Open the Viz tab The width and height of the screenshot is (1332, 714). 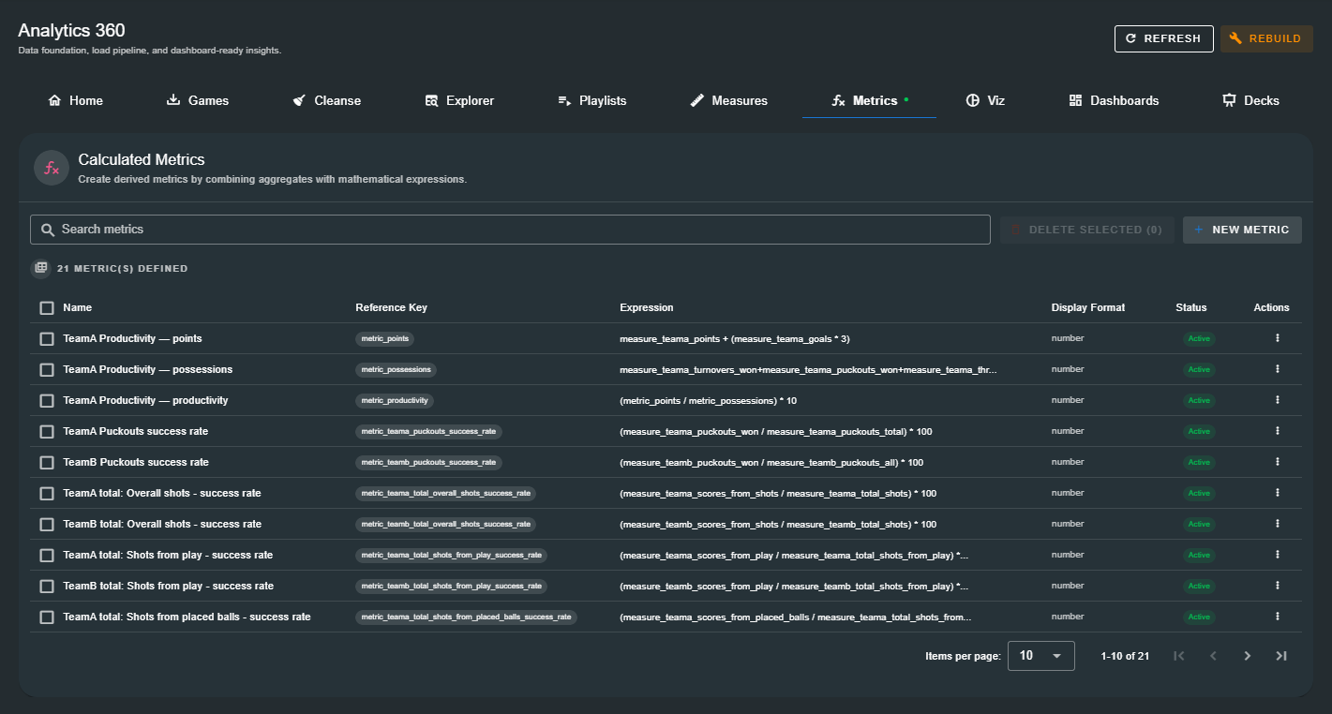coord(985,100)
